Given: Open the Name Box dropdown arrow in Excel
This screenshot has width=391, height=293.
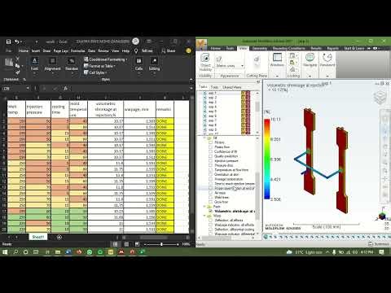Looking at the screenshot, I should [28, 89].
